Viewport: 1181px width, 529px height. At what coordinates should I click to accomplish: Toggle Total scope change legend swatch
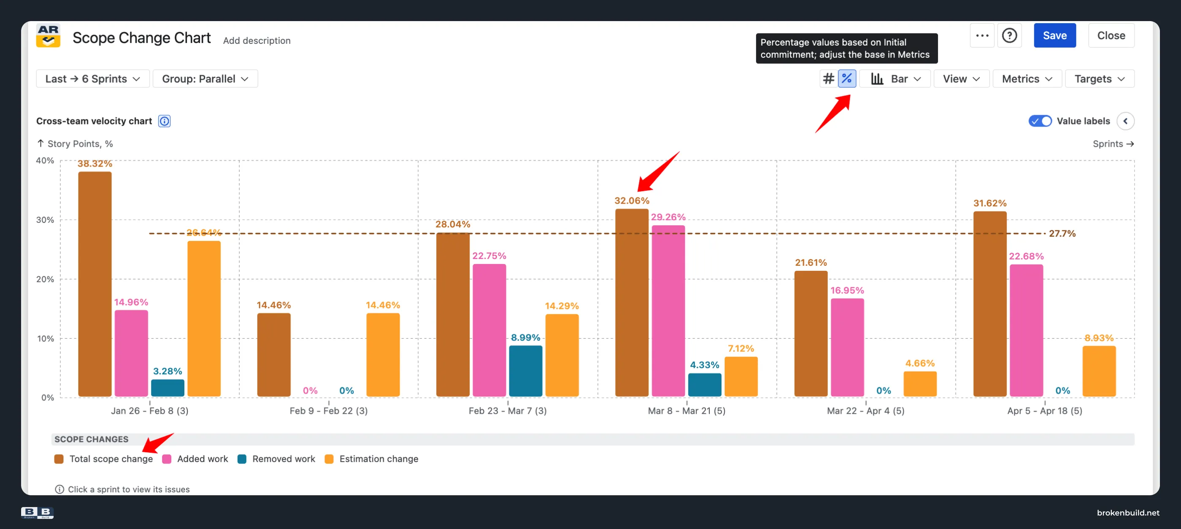pos(59,459)
